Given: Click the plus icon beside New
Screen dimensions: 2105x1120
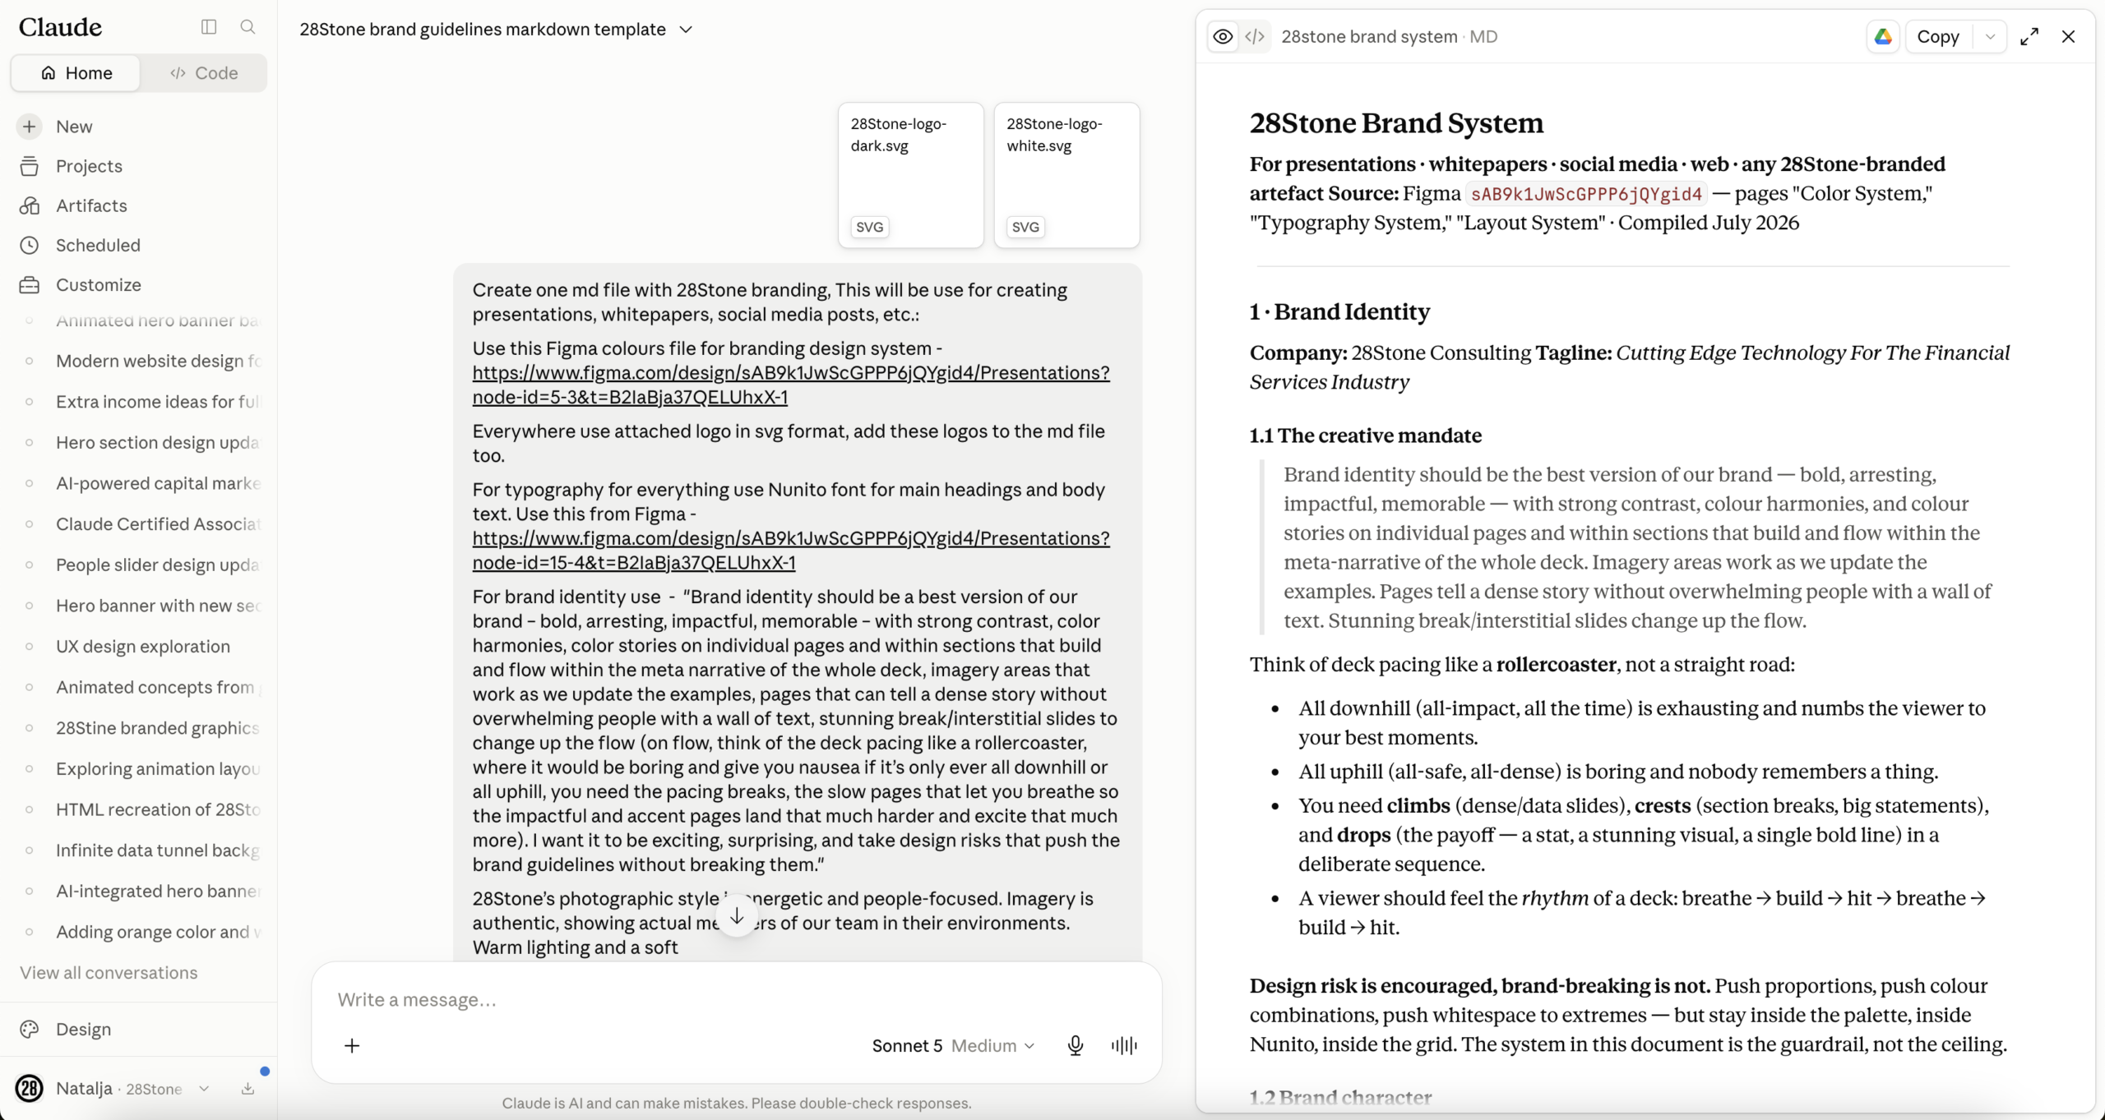Looking at the screenshot, I should pyautogui.click(x=29, y=127).
